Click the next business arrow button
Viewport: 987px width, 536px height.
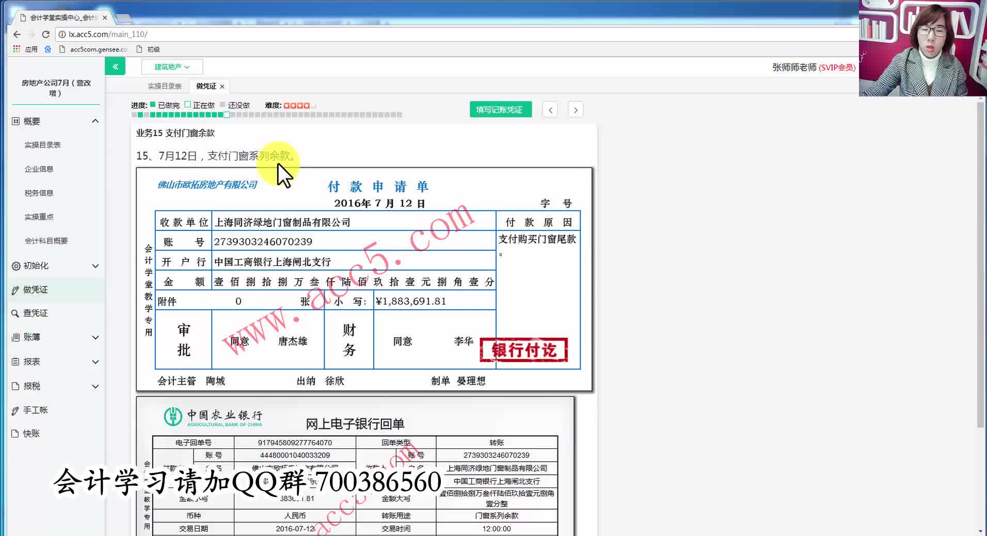(x=575, y=109)
